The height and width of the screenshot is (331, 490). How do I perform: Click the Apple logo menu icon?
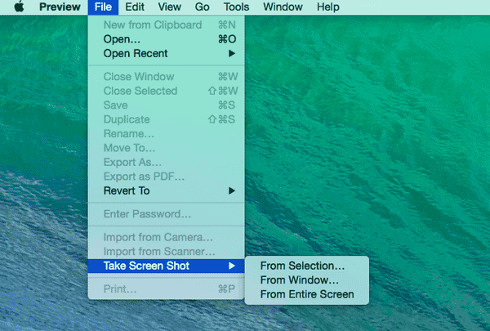tap(19, 7)
